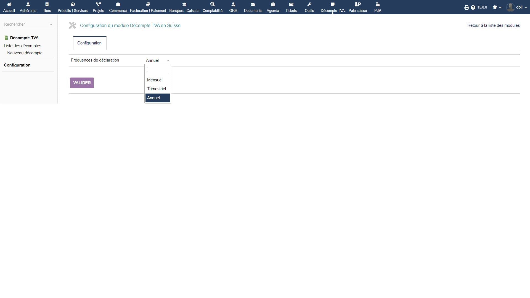
Task: Open the Tiers building icon
Action: tap(47, 4)
